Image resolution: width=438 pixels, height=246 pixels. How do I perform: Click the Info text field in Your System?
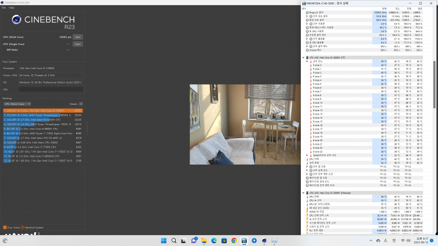pos(51,89)
